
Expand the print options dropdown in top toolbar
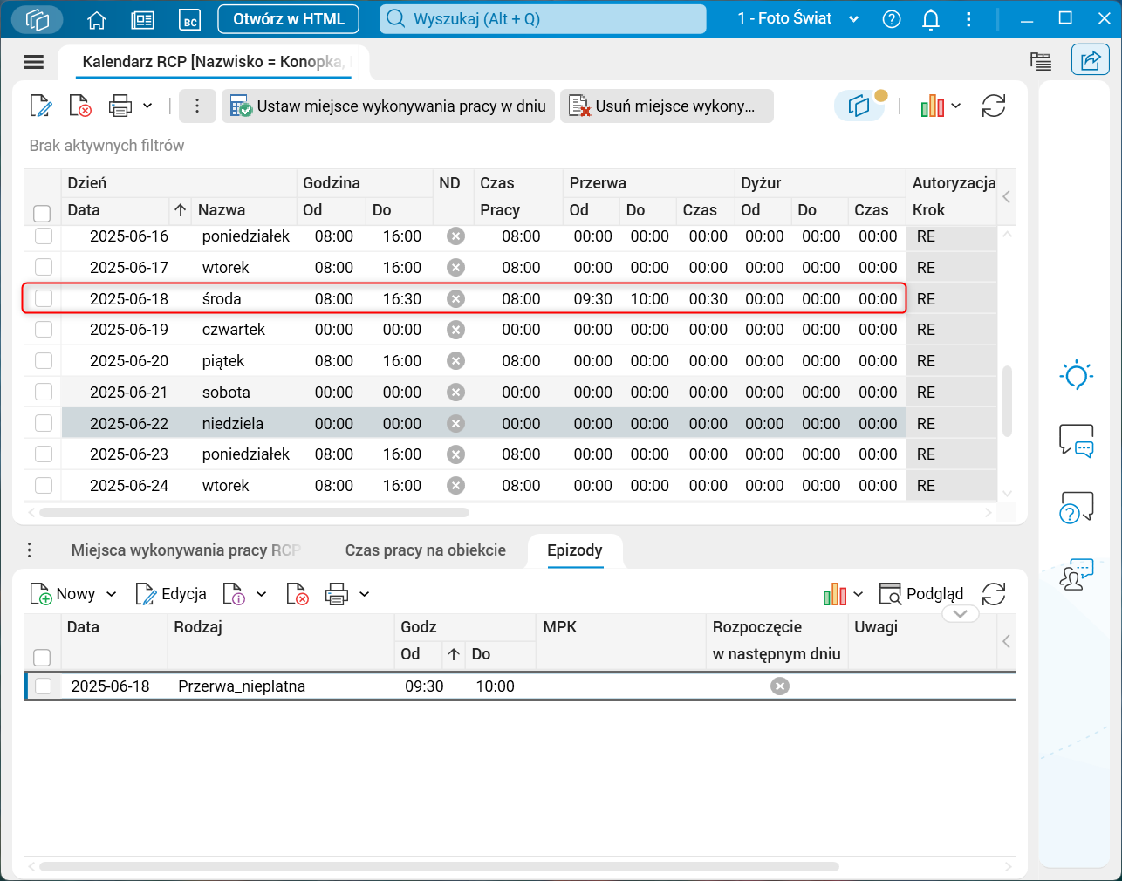click(x=147, y=106)
